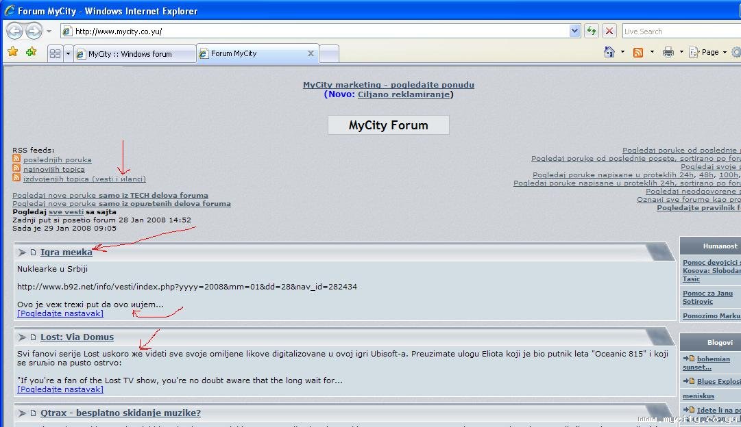Expand the address bar history dropdown
741x427 pixels.
click(574, 31)
